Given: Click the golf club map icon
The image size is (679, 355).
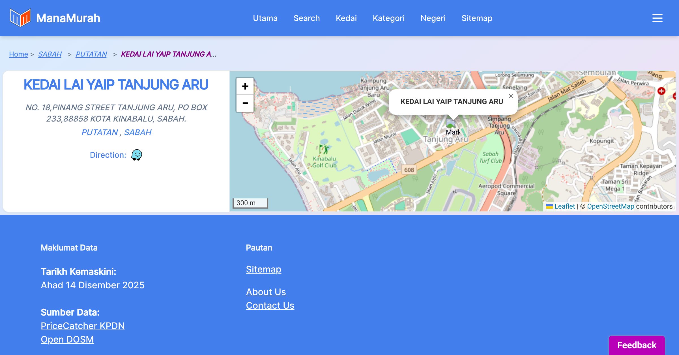Looking at the screenshot, I should click(323, 149).
